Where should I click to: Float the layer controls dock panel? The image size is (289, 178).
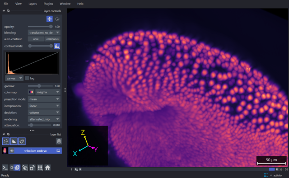(x=8, y=11)
